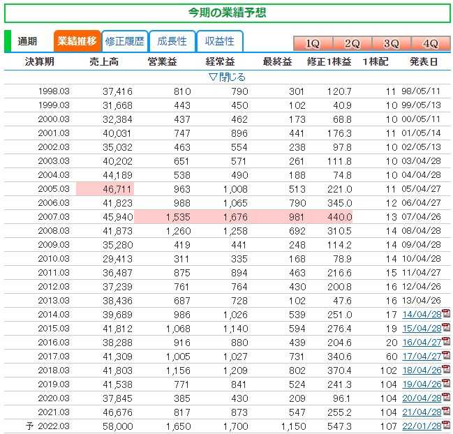The height and width of the screenshot is (434, 453).
Task: Collapse the table using ▽閉じる
Action: pyautogui.click(x=227, y=77)
